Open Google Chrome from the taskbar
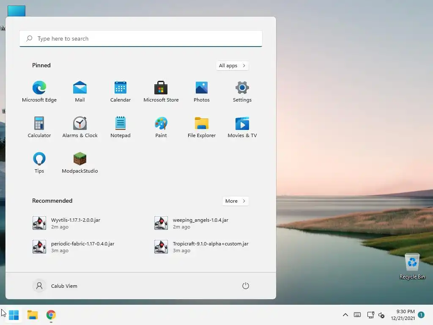This screenshot has height=325, width=433. tap(51, 315)
